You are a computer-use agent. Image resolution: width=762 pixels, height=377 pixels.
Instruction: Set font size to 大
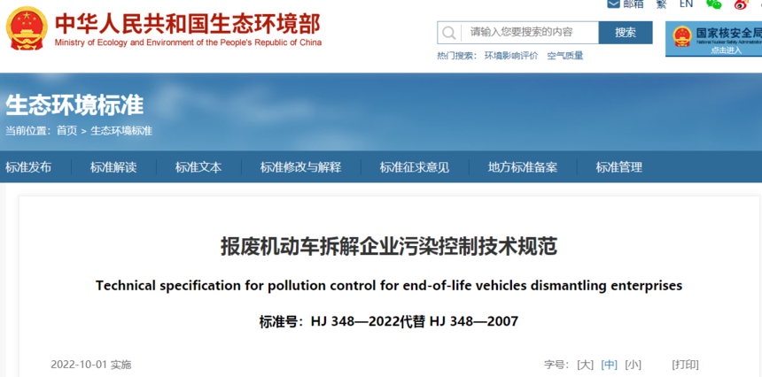pyautogui.click(x=585, y=365)
